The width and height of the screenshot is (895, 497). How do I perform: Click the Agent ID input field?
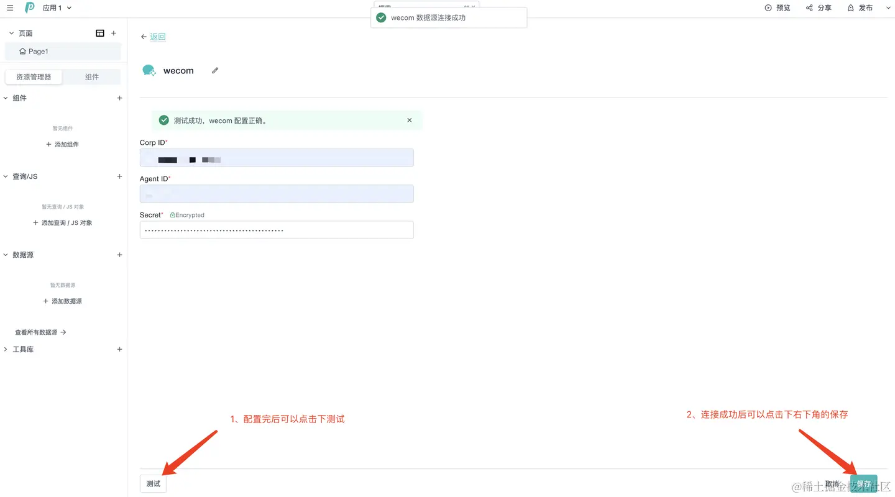pos(277,194)
